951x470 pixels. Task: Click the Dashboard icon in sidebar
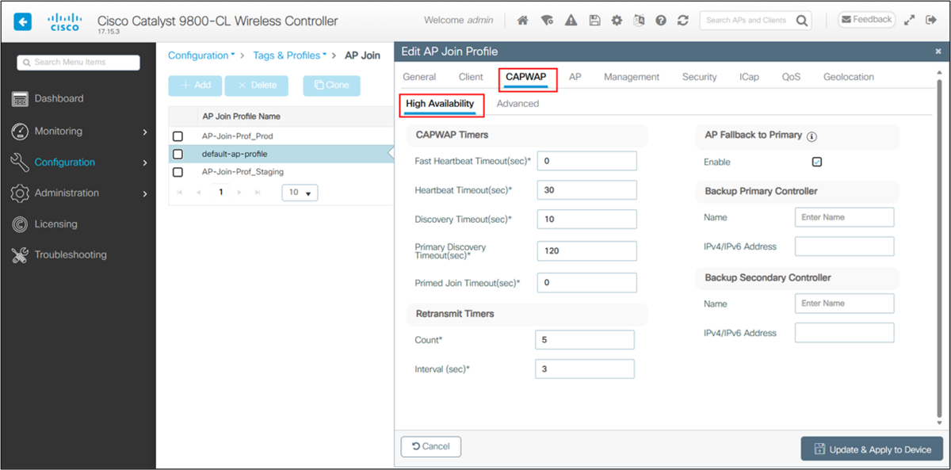click(x=21, y=99)
